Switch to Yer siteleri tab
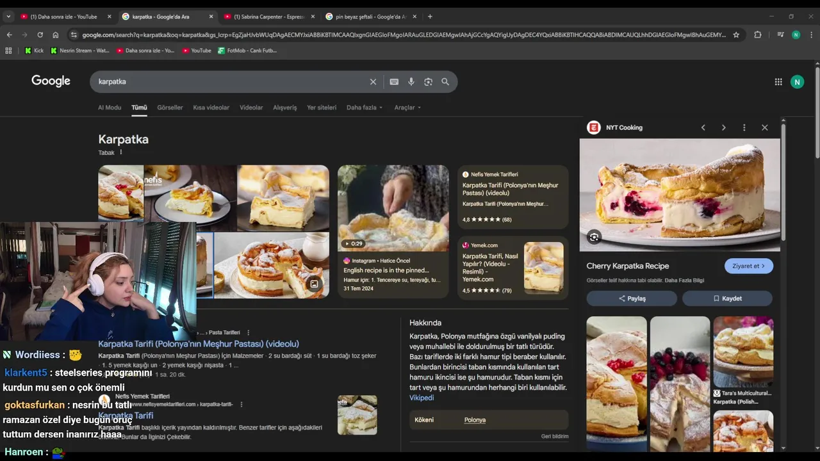 point(322,108)
